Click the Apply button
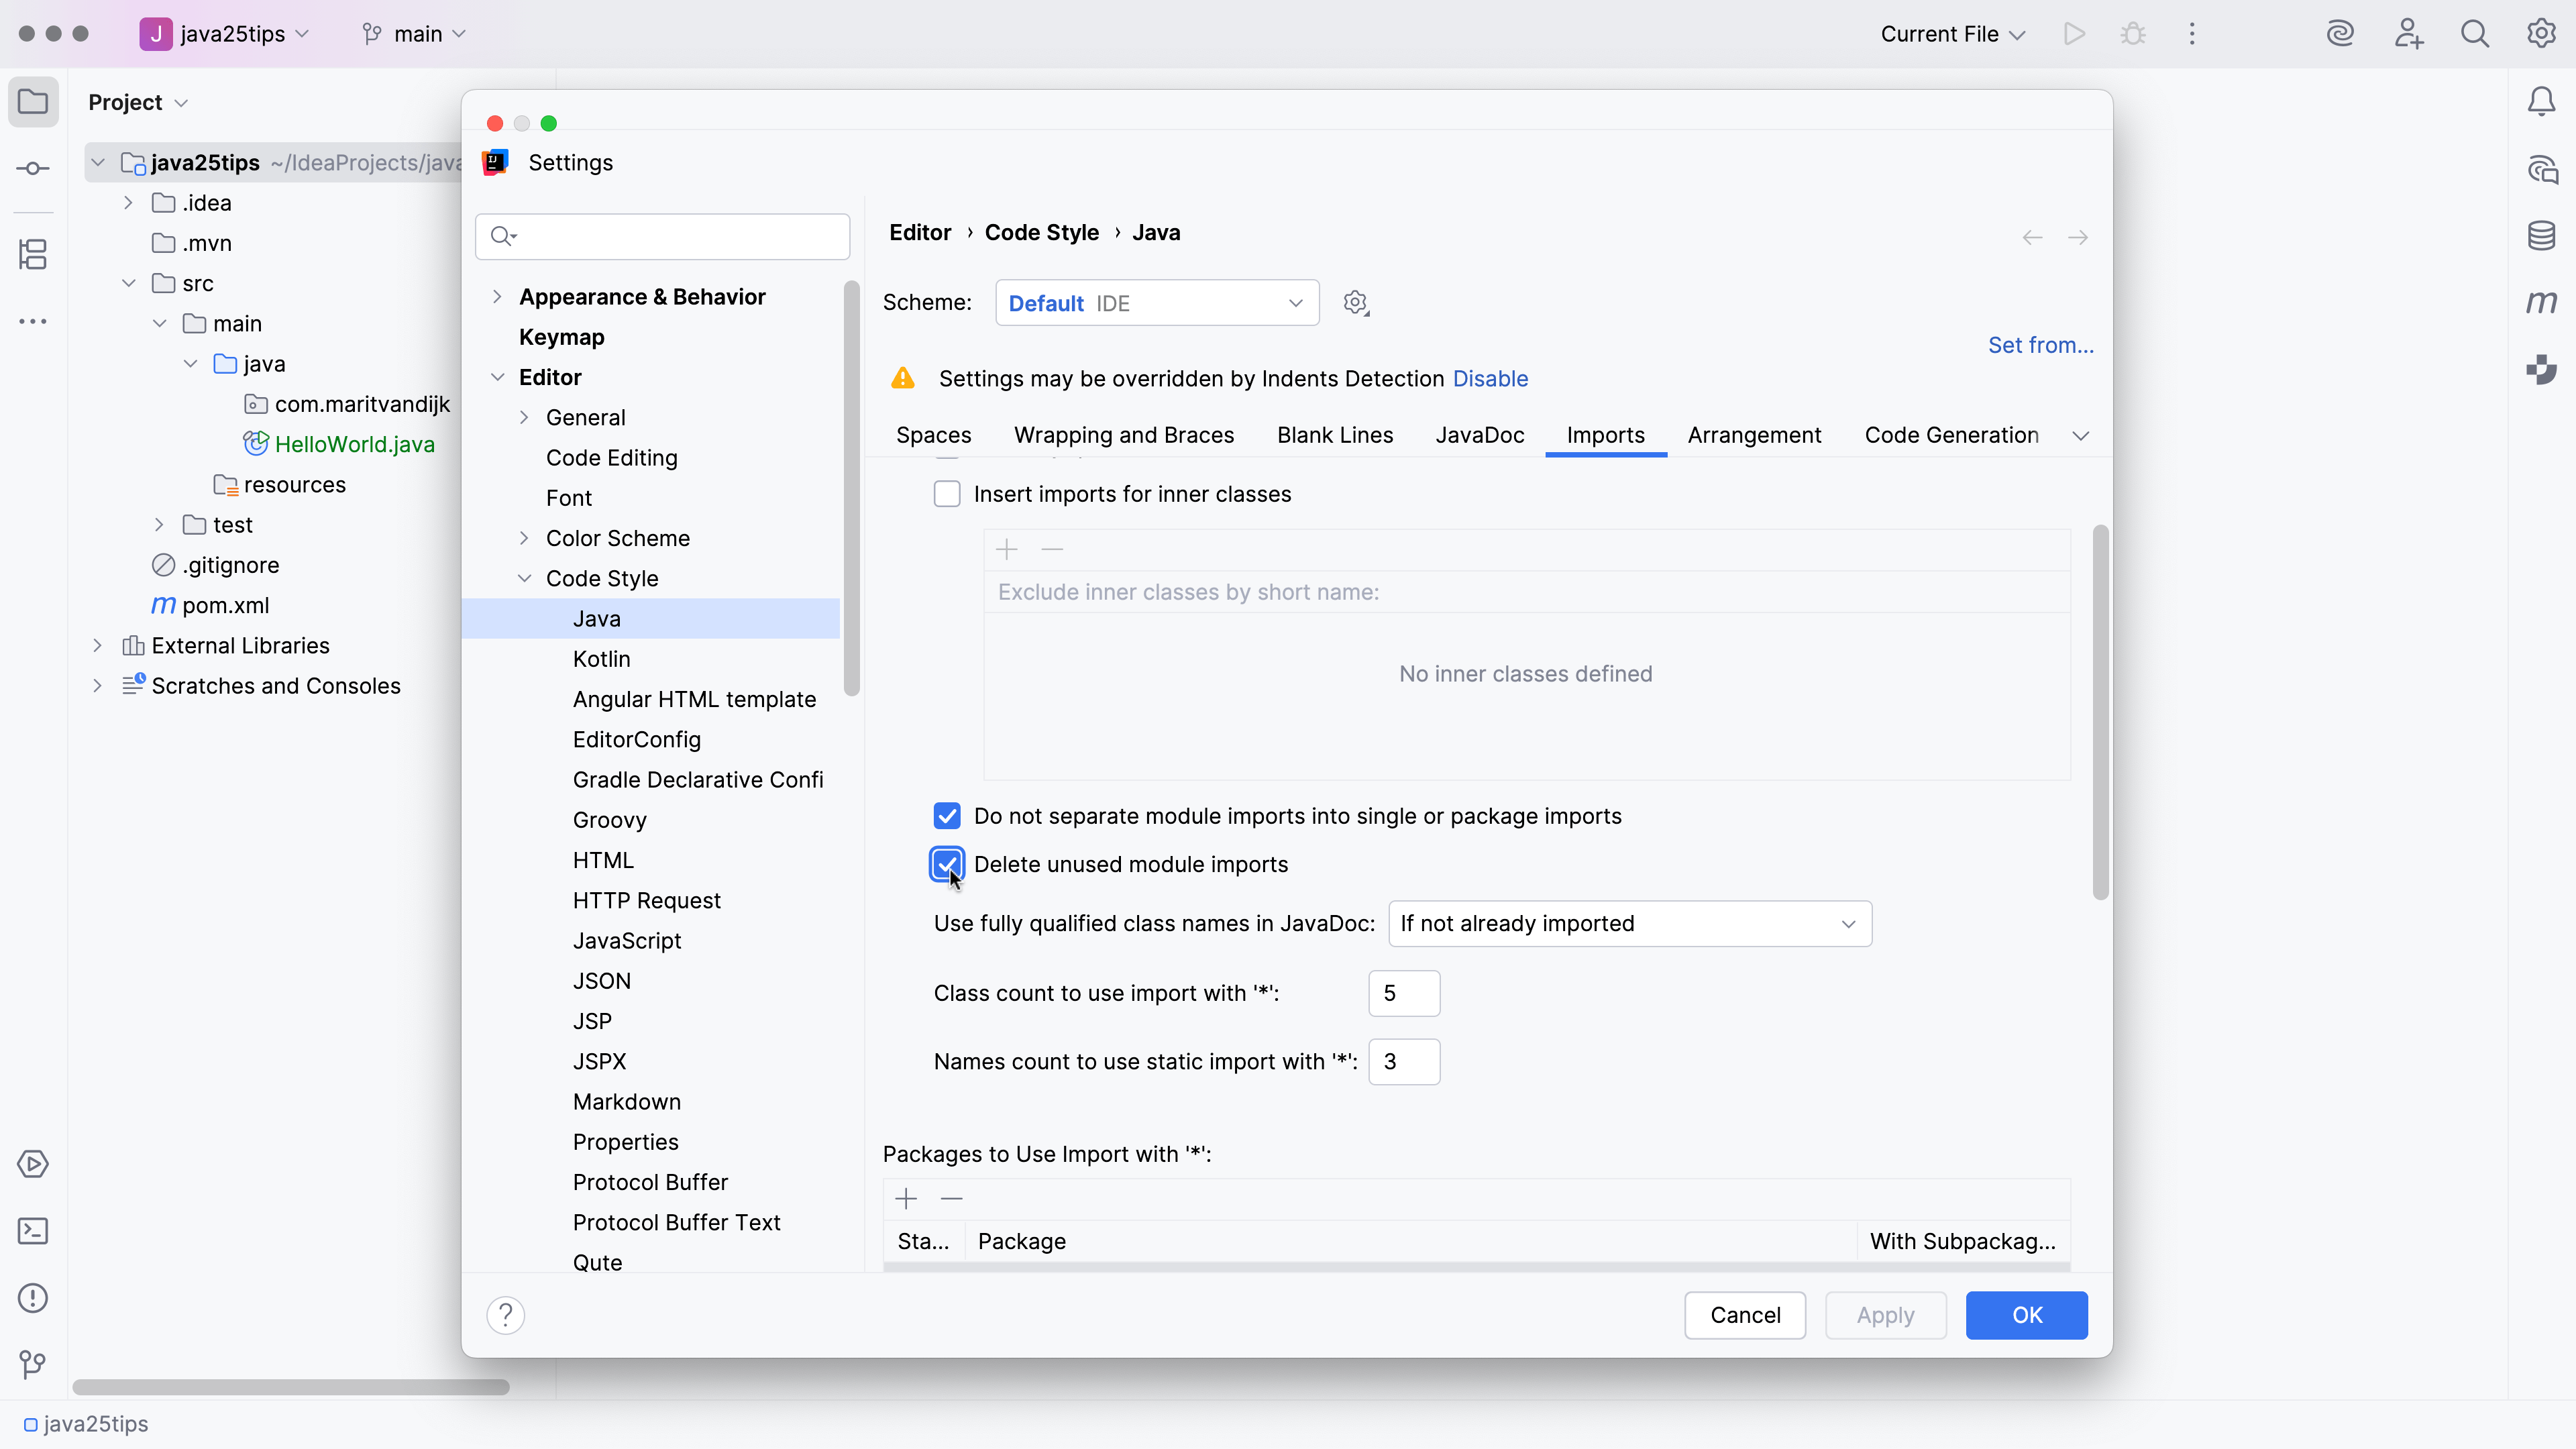The height and width of the screenshot is (1449, 2576). tap(1885, 1315)
